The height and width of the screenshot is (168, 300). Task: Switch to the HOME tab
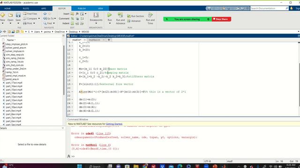pos(7,8)
